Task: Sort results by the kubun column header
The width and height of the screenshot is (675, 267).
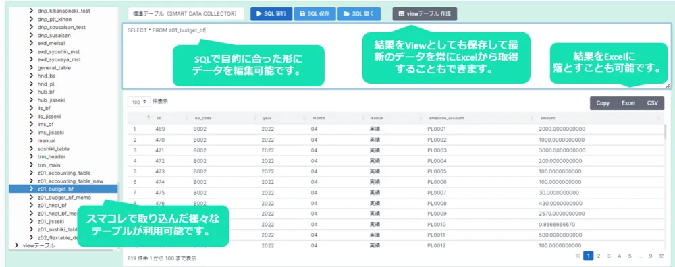Action: coord(395,118)
